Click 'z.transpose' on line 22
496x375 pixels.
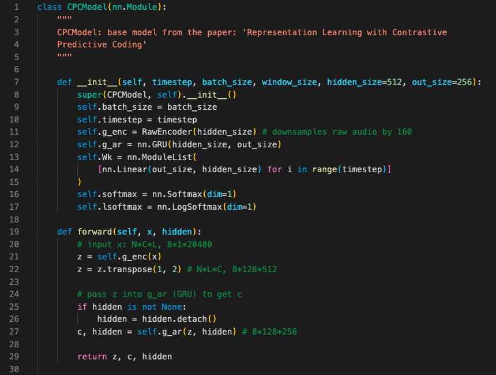click(125, 269)
